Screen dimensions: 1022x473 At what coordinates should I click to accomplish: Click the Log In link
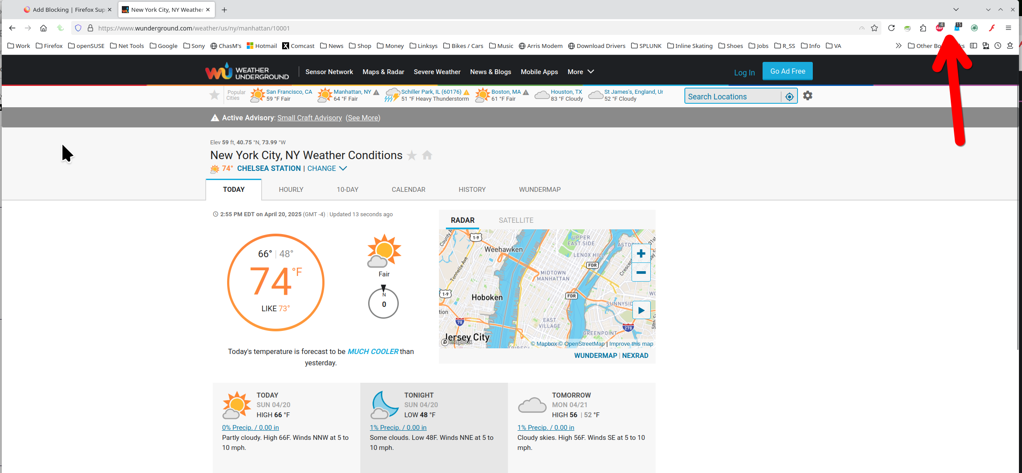pos(744,72)
